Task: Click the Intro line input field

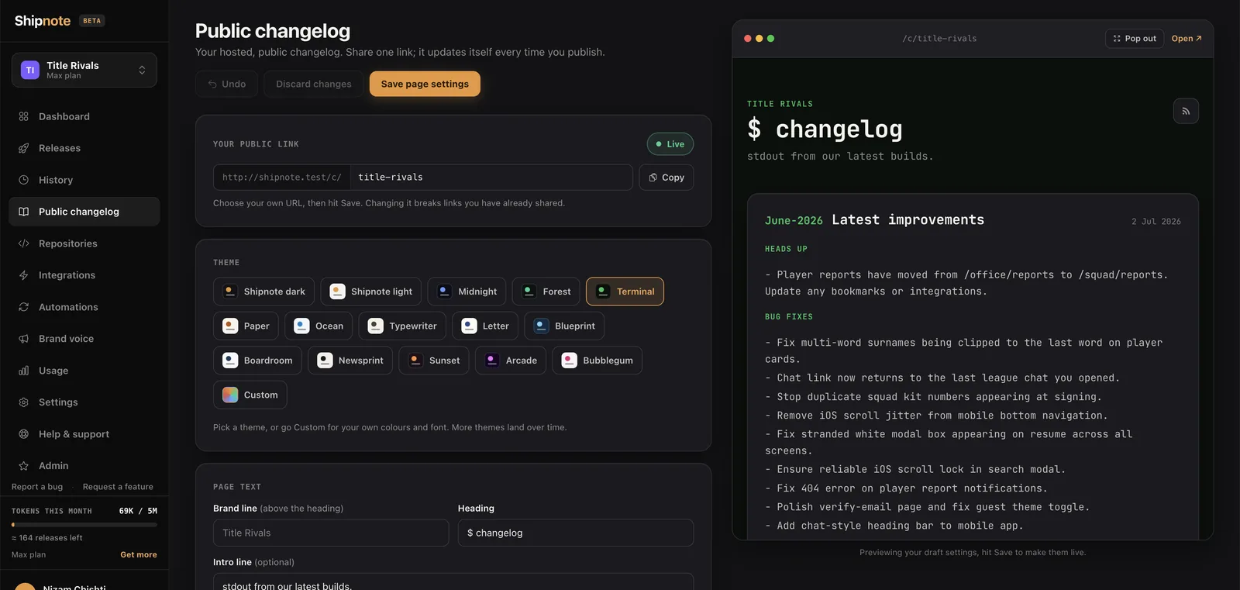Action: click(453, 583)
